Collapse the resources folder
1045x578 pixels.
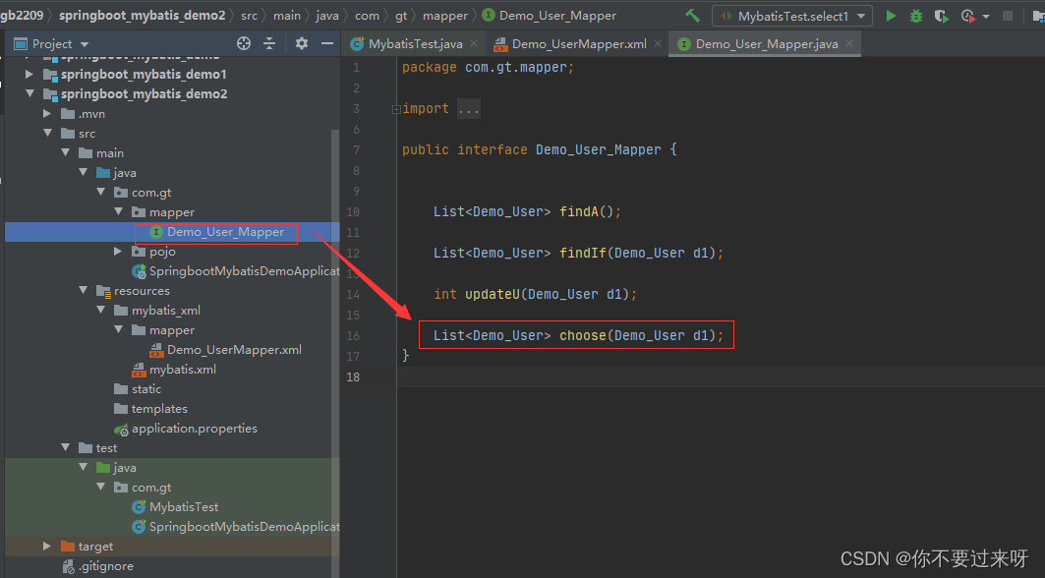click(83, 291)
